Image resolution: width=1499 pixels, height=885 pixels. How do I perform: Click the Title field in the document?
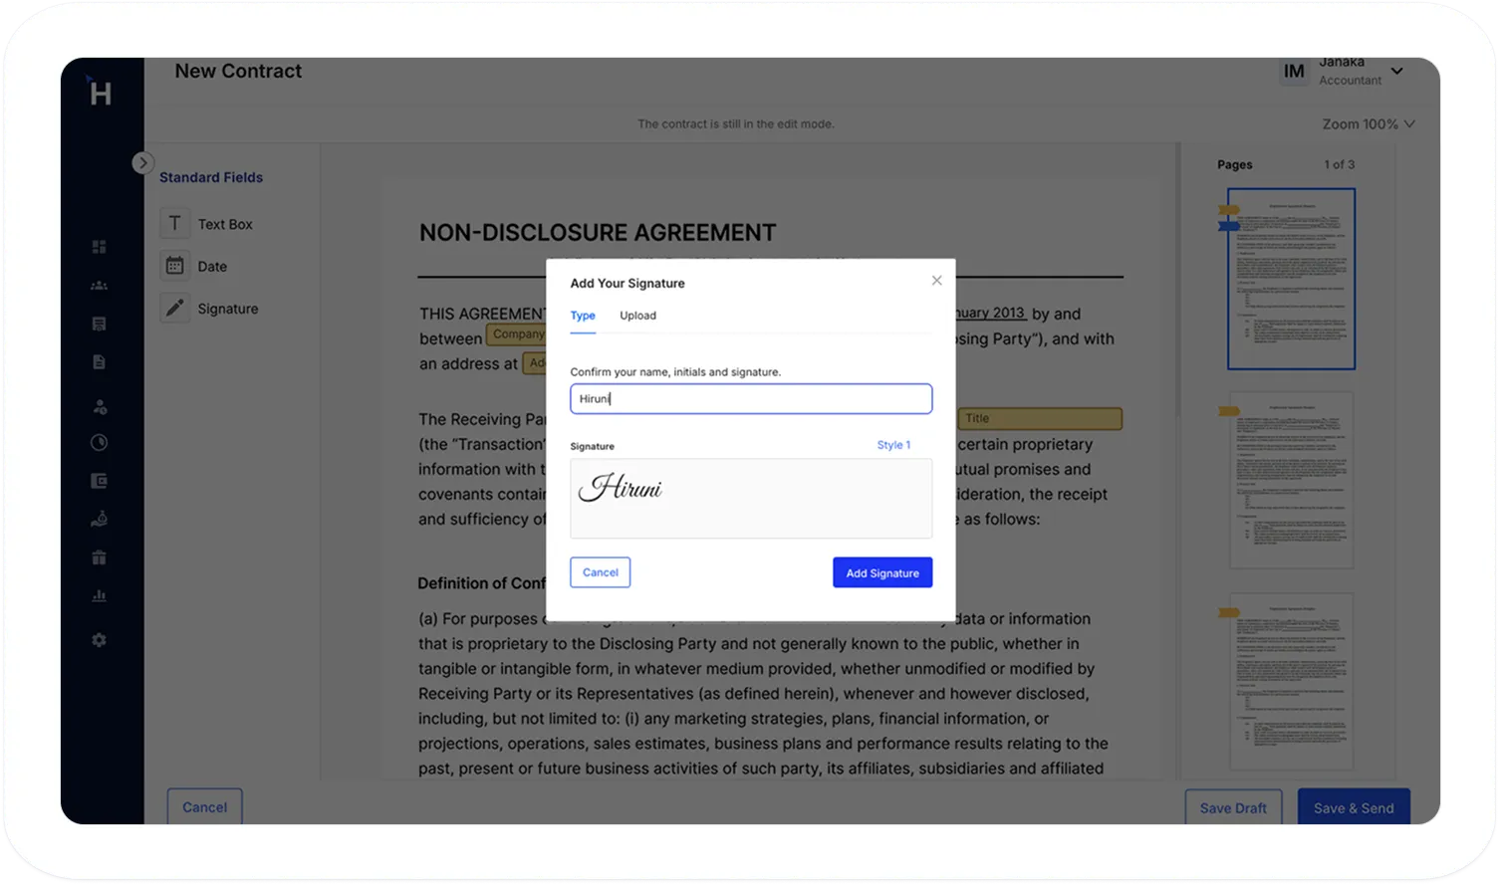coord(1040,418)
